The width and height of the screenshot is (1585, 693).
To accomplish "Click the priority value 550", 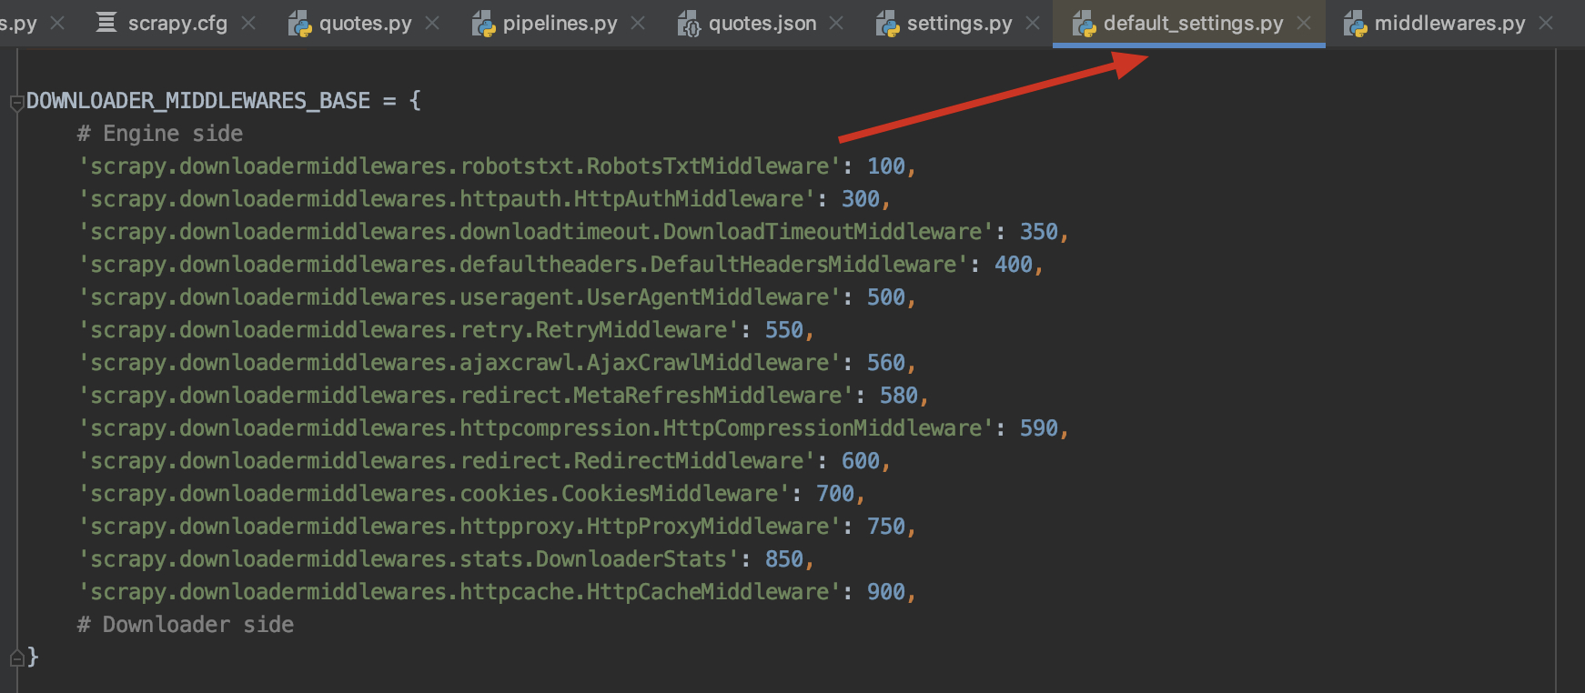I will (784, 330).
